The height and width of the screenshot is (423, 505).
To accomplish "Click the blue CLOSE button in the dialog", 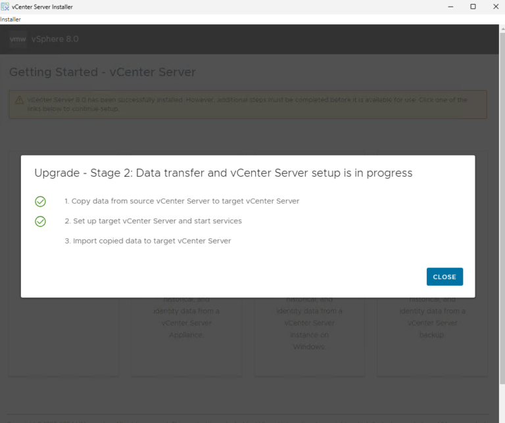I will click(x=445, y=277).
